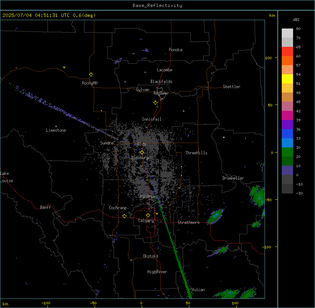Click yellow diamond marker south of Cochrane
This screenshot has height=308, width=315.
coord(124,216)
